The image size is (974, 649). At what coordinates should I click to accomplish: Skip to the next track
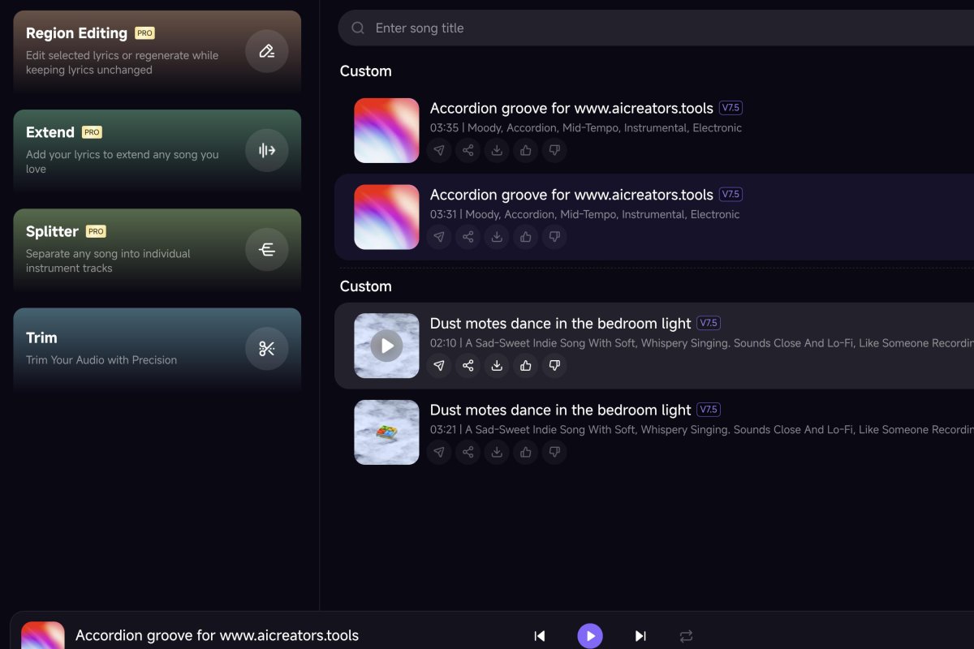pos(640,636)
